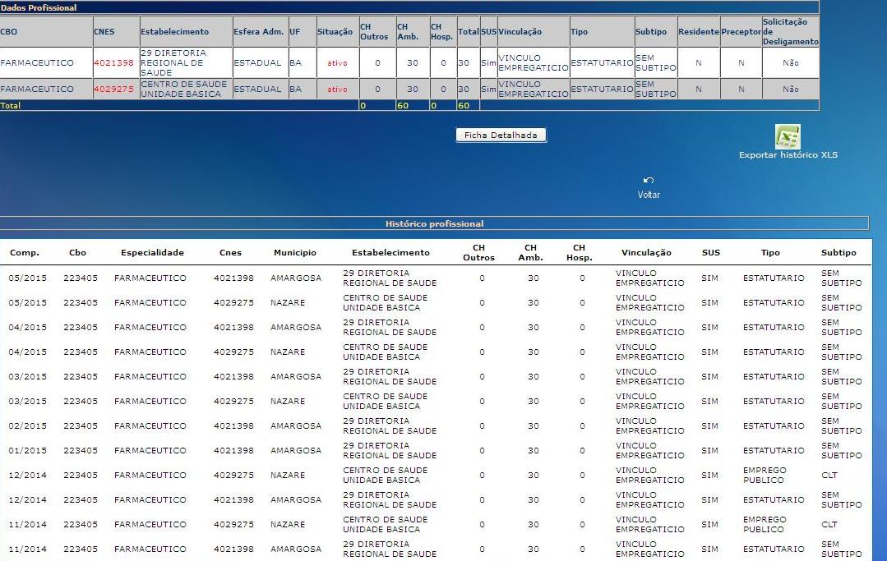Click the Estabelecimento header in history table
887x561 pixels.
tap(390, 253)
